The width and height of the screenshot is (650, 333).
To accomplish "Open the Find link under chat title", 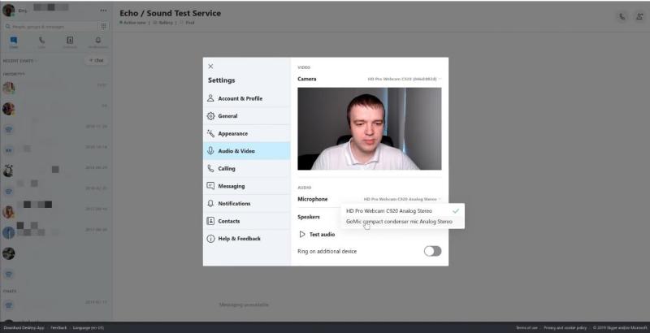I will click(x=187, y=23).
